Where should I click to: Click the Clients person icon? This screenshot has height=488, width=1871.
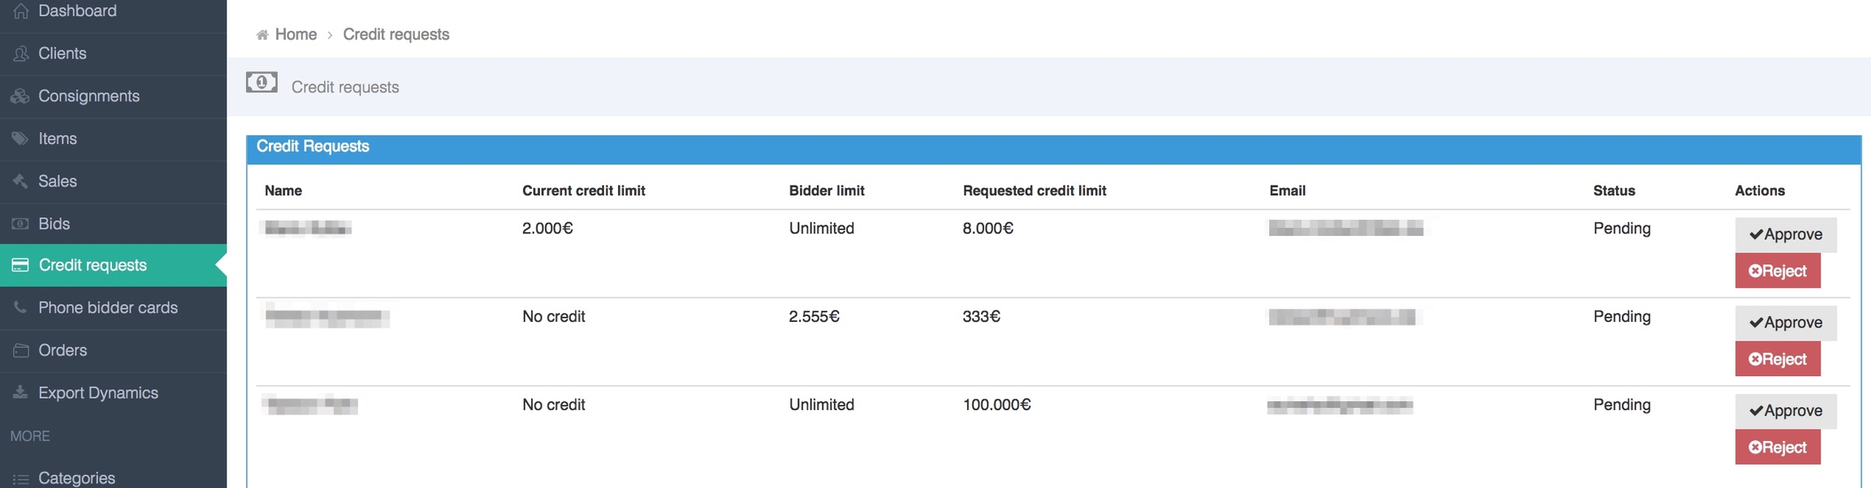(x=20, y=54)
